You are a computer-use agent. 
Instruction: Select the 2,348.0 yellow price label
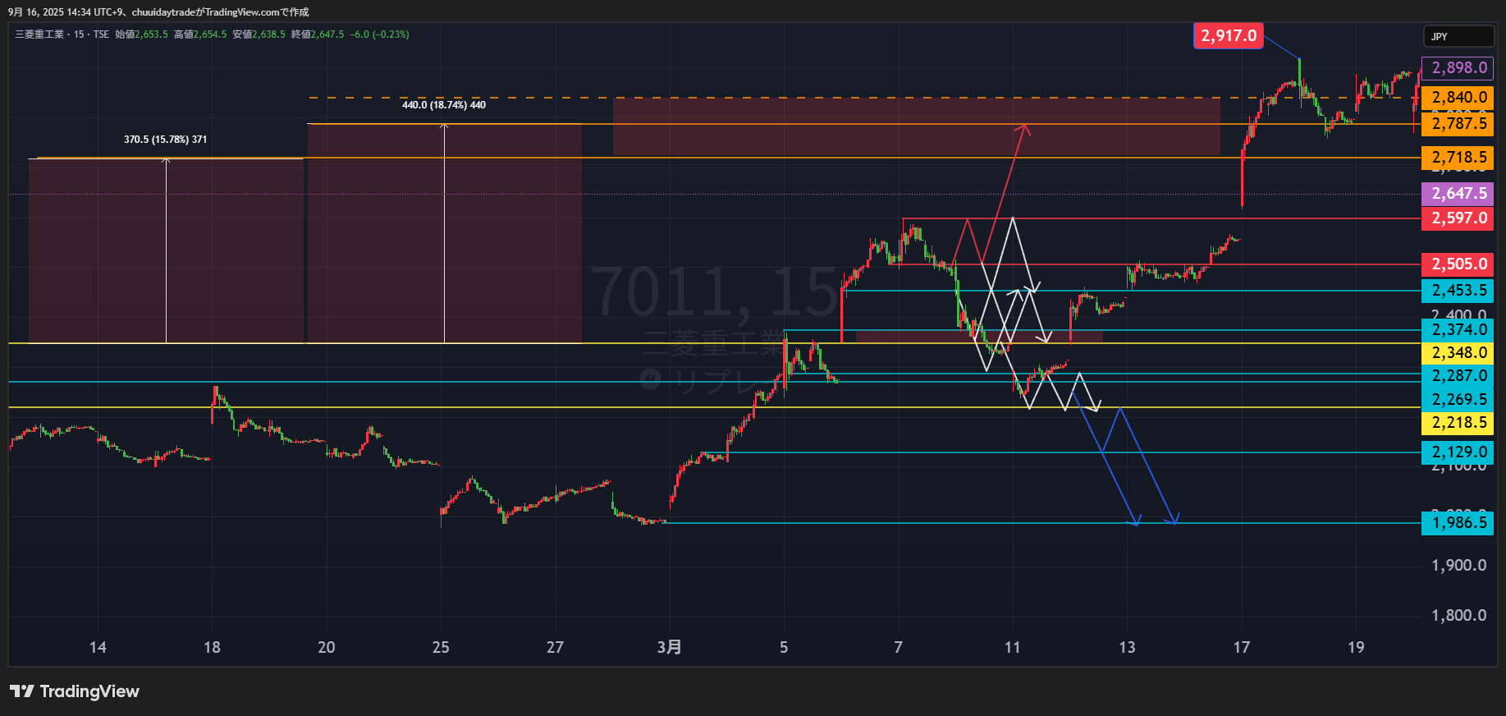(1458, 353)
